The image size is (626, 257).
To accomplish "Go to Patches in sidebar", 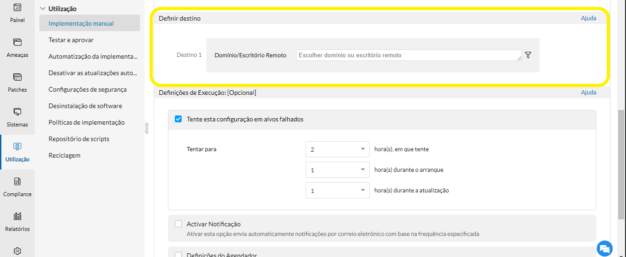I will click(17, 77).
